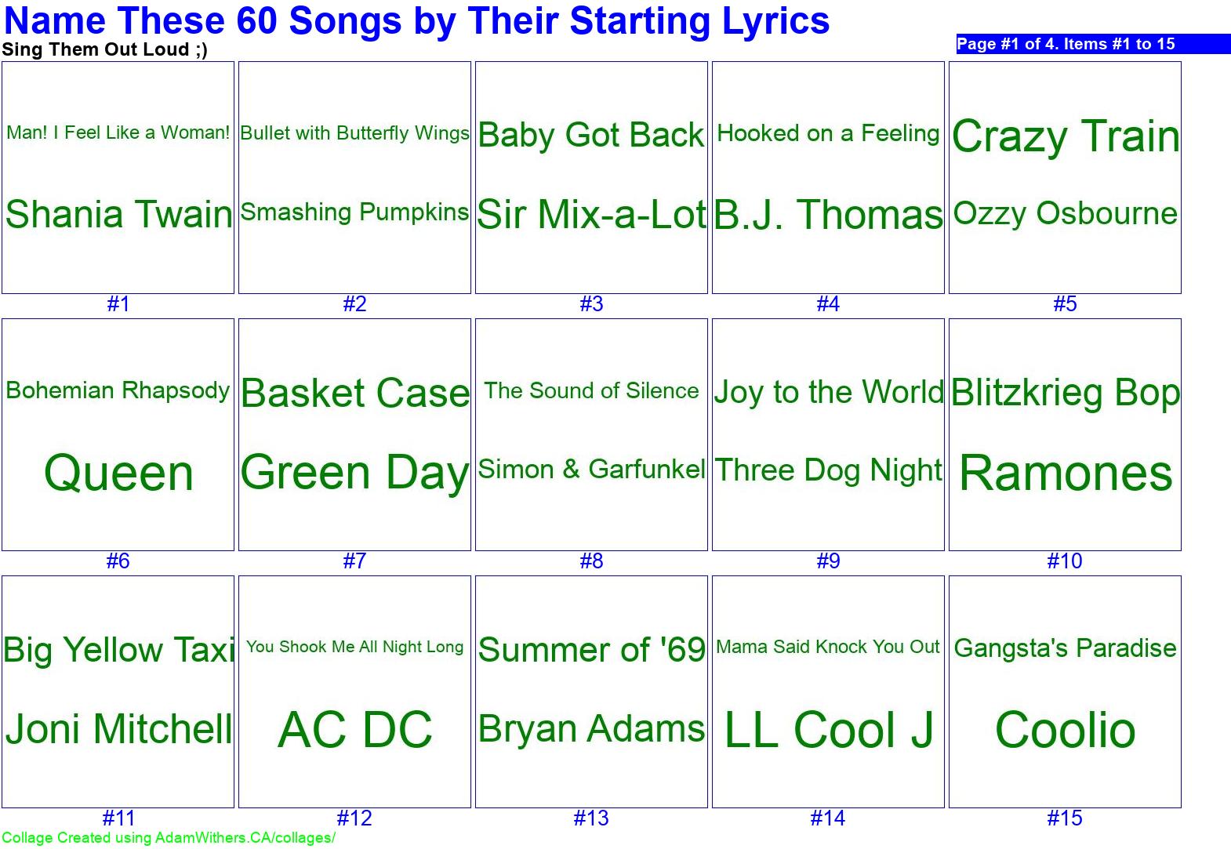Select the Bullet with Butterfly Wings tile
The image size is (1231, 849).
355,177
